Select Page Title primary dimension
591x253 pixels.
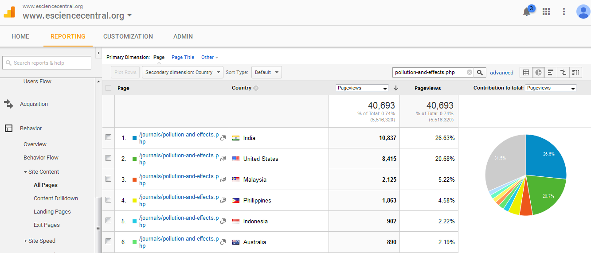(183, 57)
